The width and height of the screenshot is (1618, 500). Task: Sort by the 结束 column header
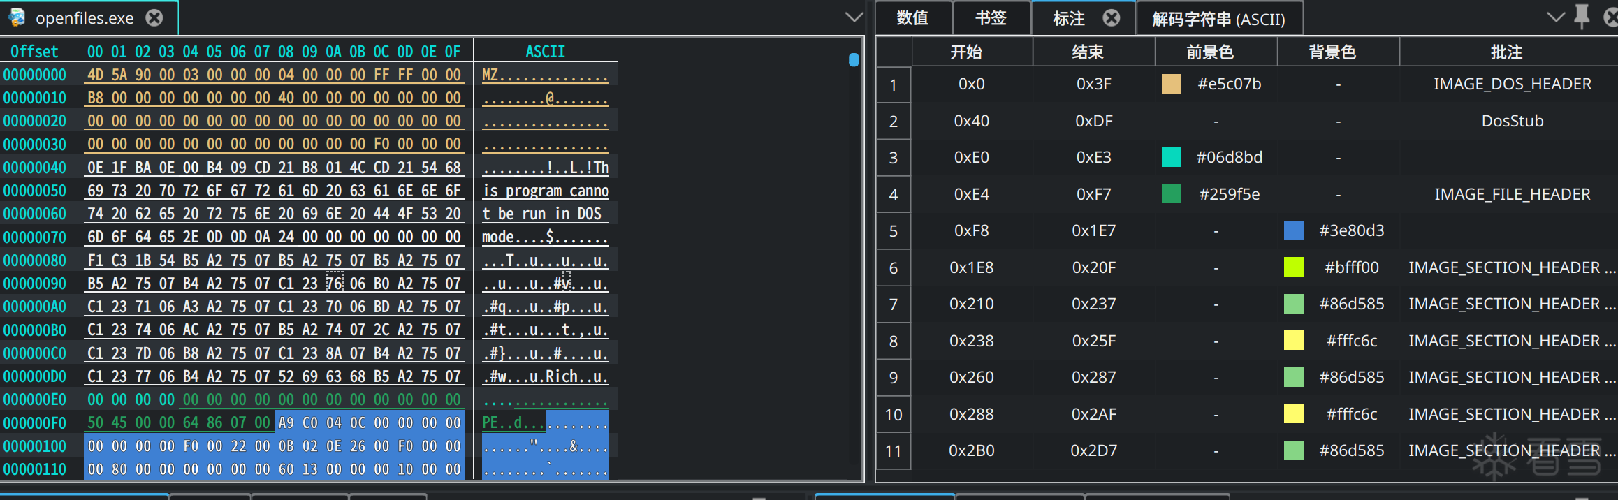[x=1093, y=52]
